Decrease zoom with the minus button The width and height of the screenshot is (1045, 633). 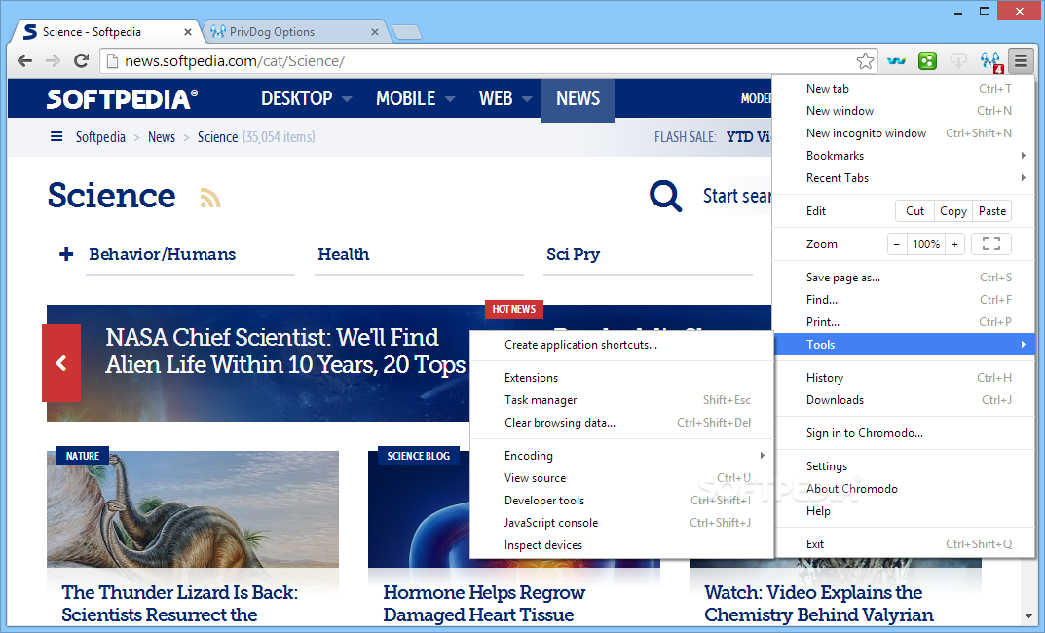coord(896,244)
